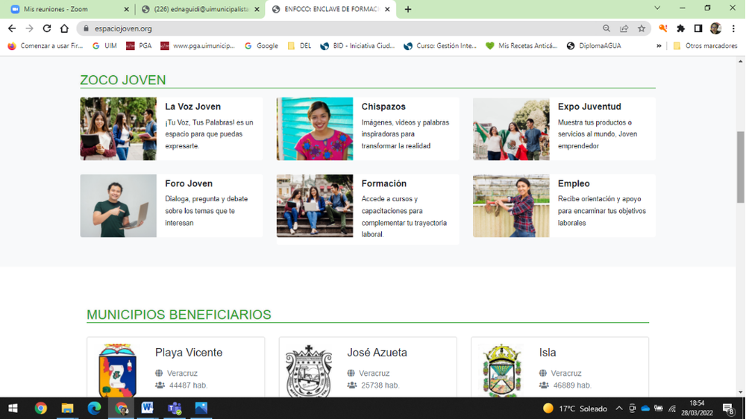This screenshot has height=419, width=746.
Task: Click the Chispazos thumbnail image
Action: (314, 128)
